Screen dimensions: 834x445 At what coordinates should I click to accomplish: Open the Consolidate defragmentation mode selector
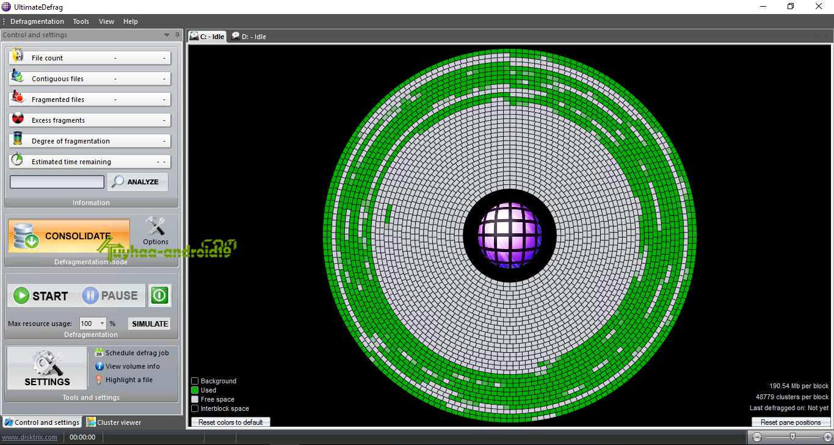[69, 236]
